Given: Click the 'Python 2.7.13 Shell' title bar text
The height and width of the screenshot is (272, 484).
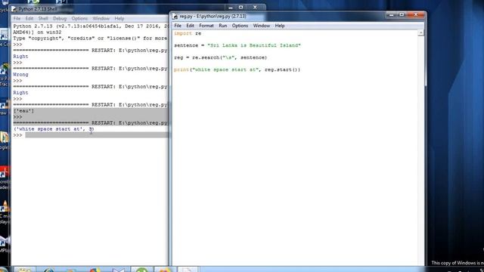Looking at the screenshot, I should 38,9.
